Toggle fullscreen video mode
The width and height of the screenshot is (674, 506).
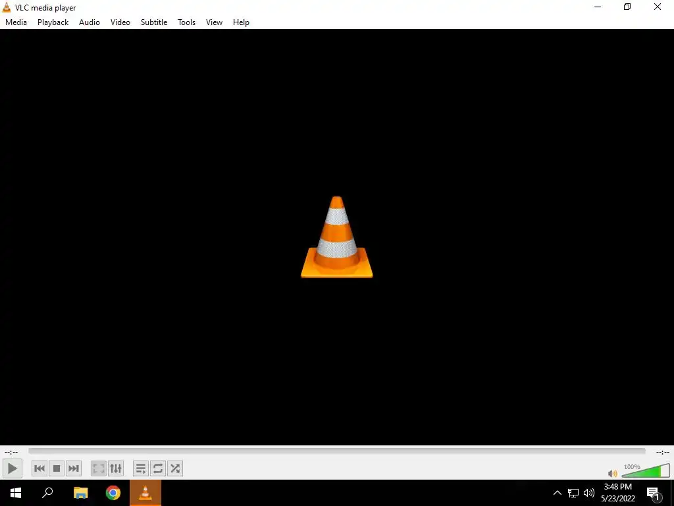(99, 468)
